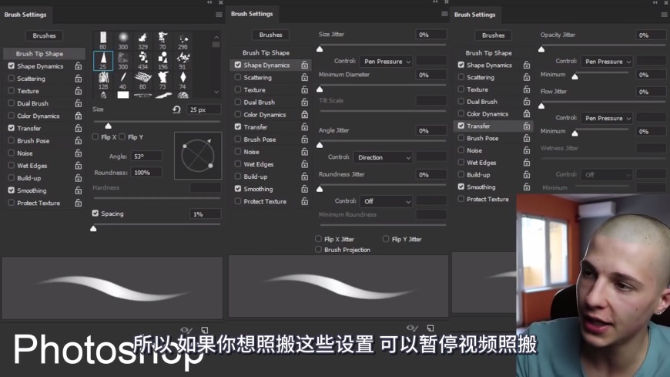Viewport: 670px width, 377px height.
Task: Click create new brush icon below middle panel
Action: [430, 328]
